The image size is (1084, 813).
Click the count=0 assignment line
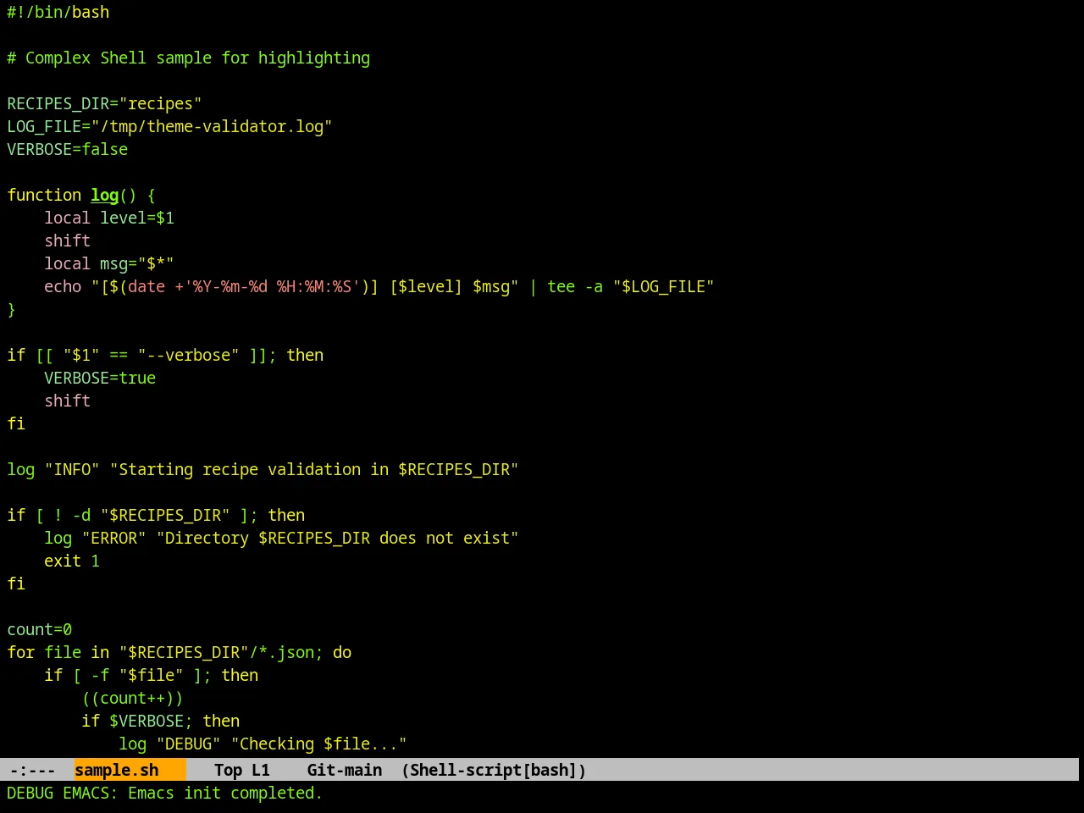pyautogui.click(x=40, y=630)
